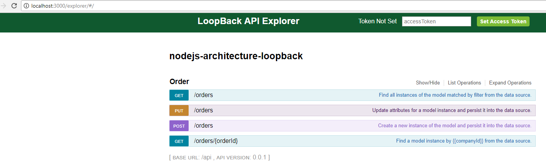Click the accessToken input field
Screen dimensions: 546x167
tap(436, 21)
